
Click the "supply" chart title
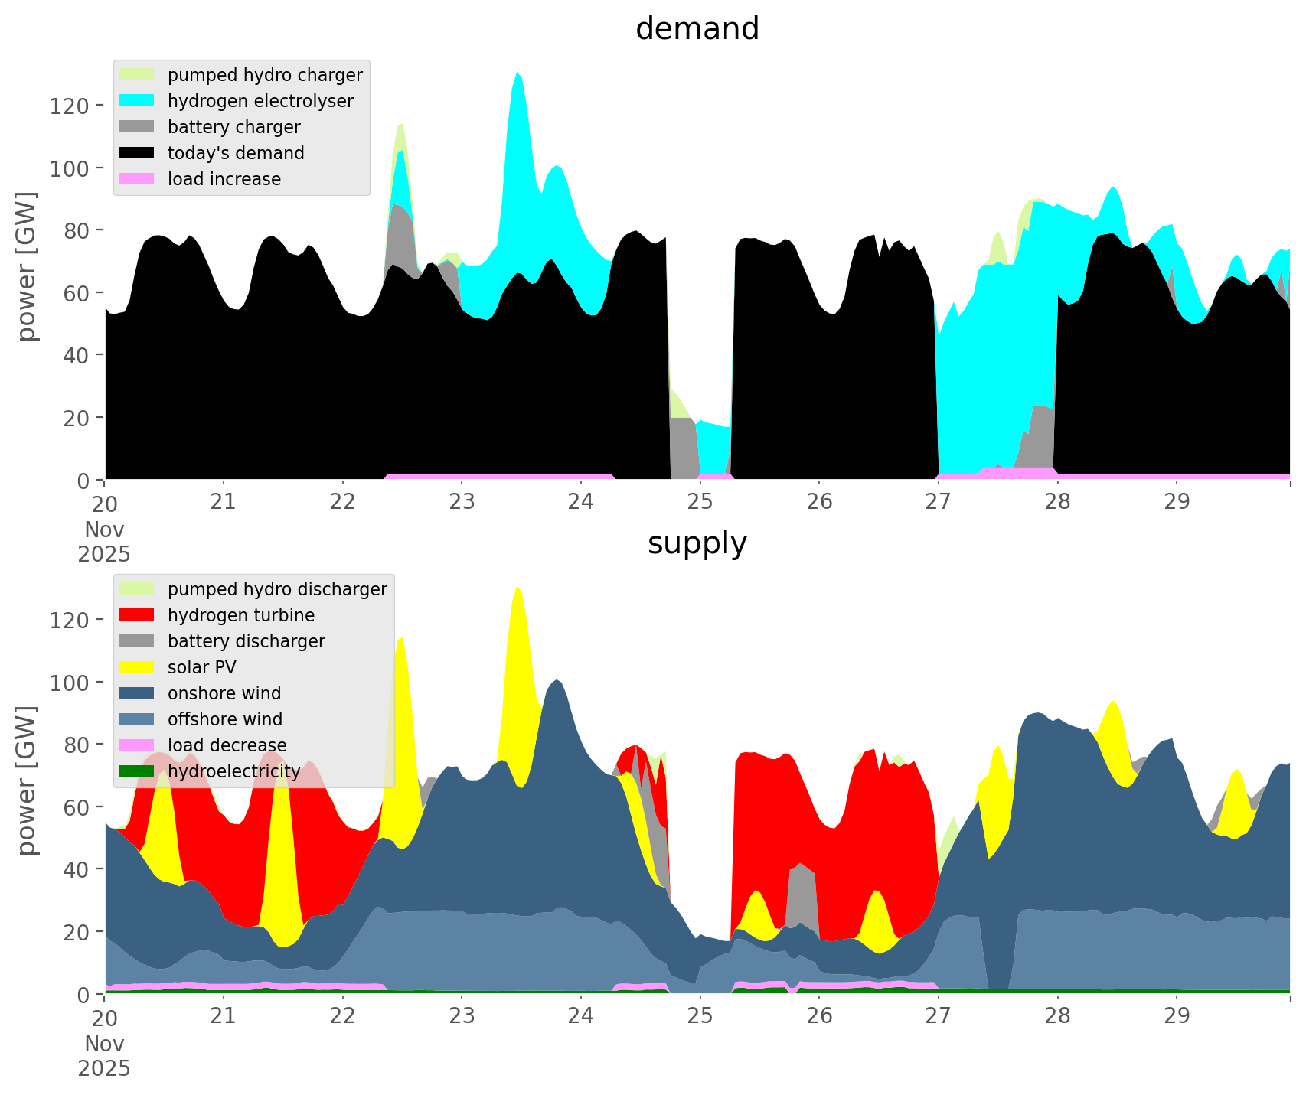coord(697,543)
